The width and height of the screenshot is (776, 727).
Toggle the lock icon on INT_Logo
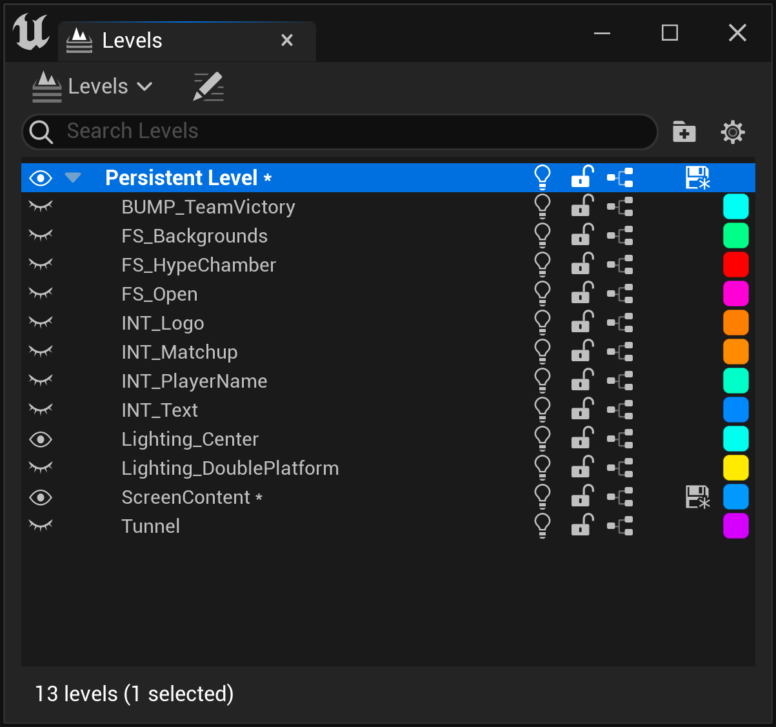tap(582, 323)
